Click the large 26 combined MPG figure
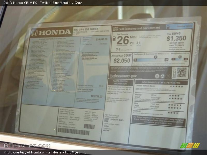 (123, 41)
